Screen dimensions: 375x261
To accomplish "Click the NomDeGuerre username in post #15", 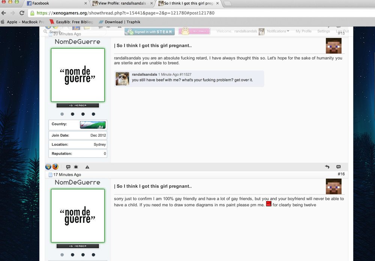I will pos(78,42).
